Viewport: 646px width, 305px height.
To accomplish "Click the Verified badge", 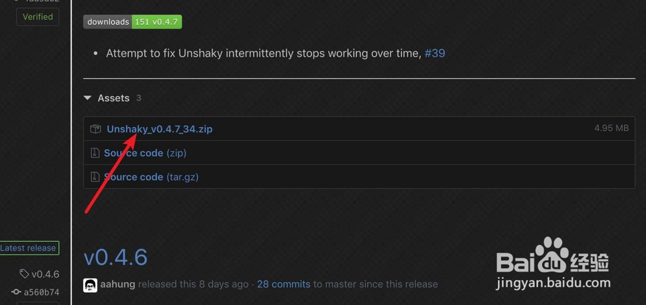I will point(37,17).
